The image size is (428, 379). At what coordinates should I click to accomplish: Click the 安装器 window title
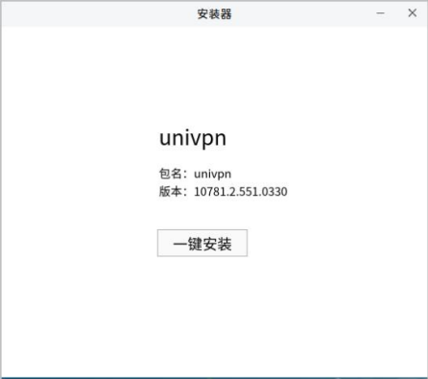pos(214,13)
